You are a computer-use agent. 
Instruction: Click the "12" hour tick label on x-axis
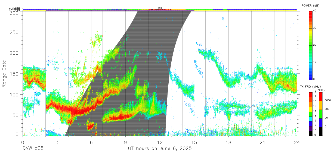point(160,142)
